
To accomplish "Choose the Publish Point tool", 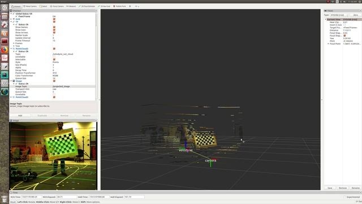I will 119,6.
